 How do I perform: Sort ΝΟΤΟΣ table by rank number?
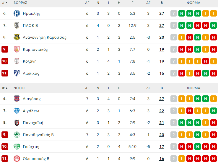(5, 88)
